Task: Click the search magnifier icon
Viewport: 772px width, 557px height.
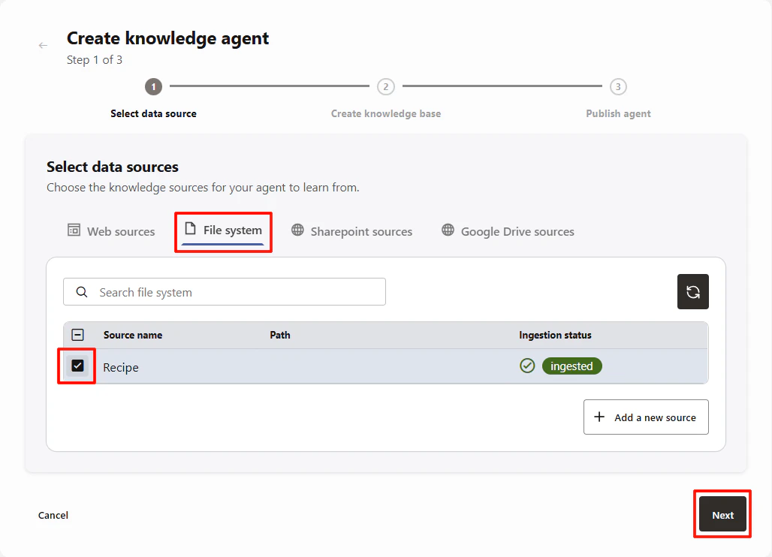Action: click(82, 292)
